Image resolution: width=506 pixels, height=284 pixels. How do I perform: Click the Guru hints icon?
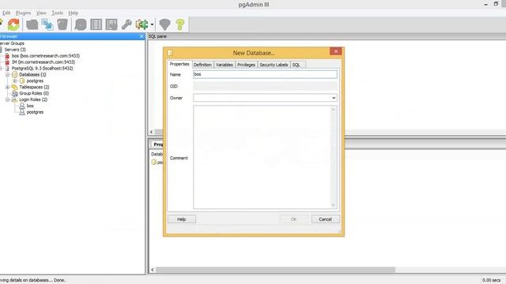pos(164,24)
